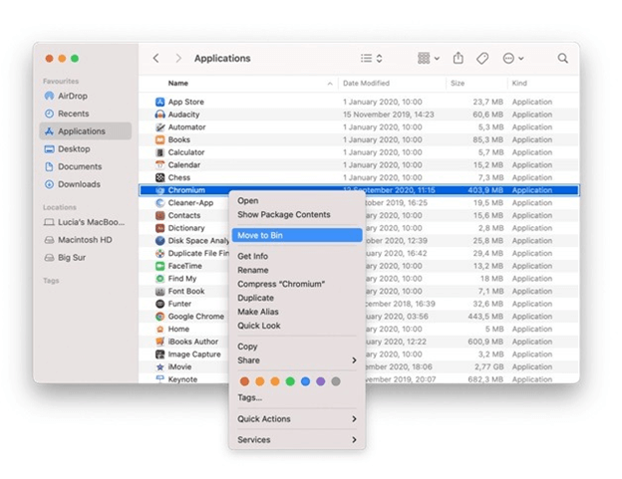Select the Font Book row
This screenshot has height=479, width=622.
point(359,291)
